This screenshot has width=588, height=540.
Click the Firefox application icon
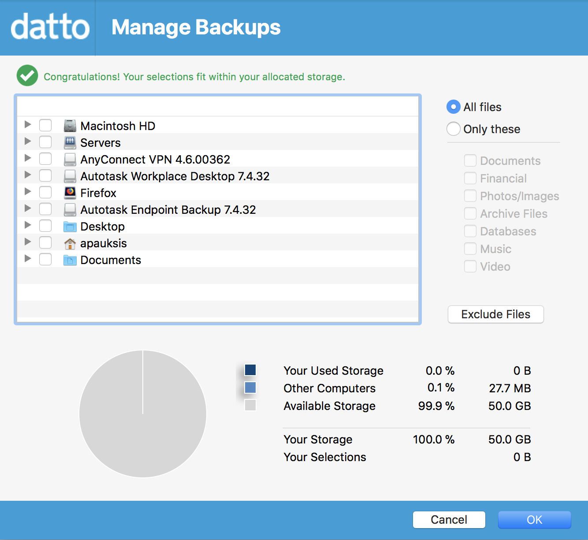pos(70,193)
